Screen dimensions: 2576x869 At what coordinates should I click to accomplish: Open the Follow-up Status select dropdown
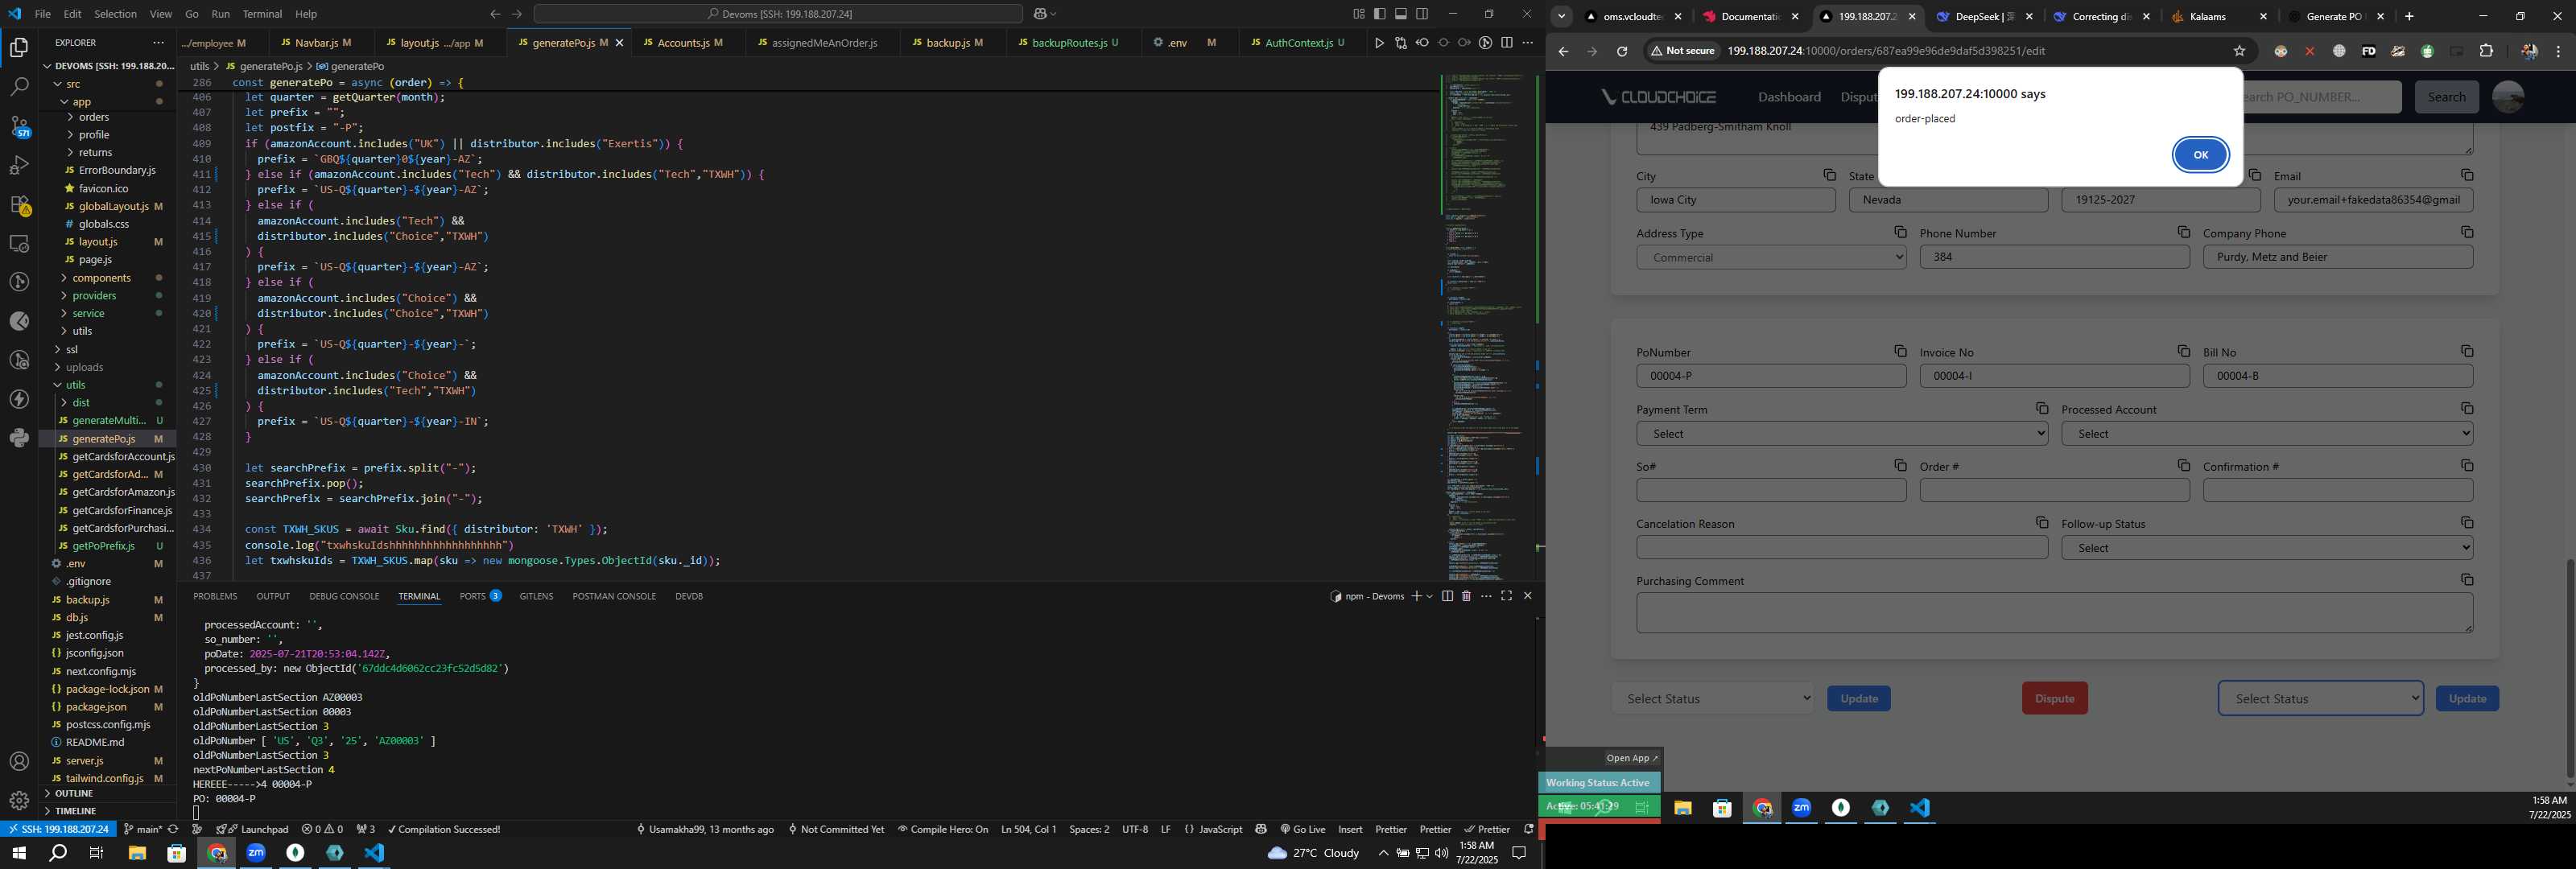(2266, 548)
